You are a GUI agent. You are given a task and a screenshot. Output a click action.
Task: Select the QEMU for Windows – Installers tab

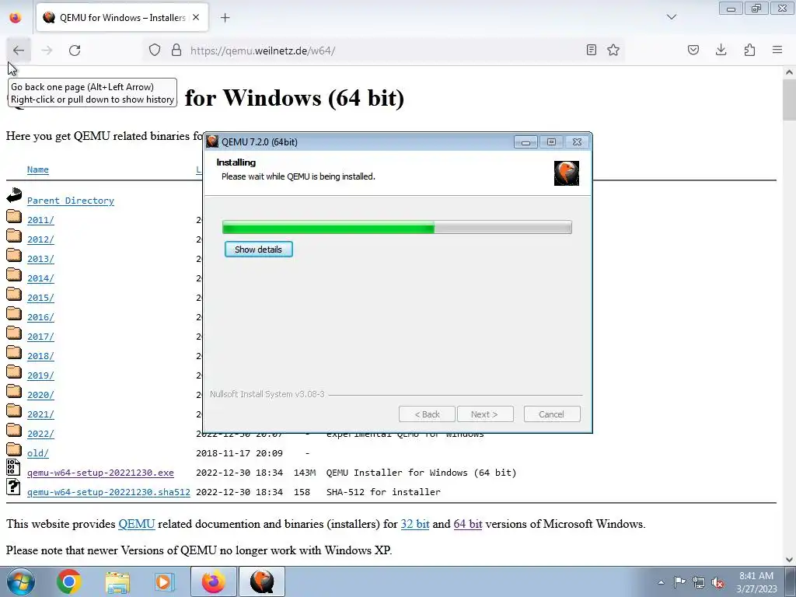[122, 17]
